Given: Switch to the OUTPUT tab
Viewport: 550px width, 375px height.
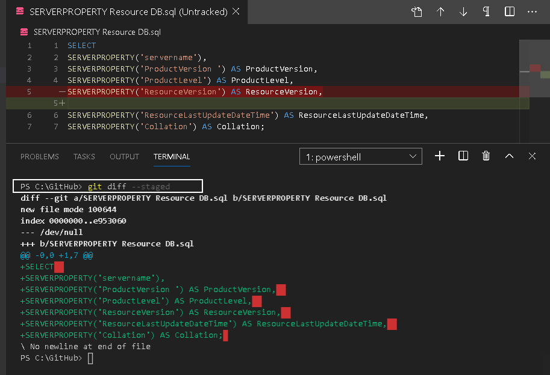Looking at the screenshot, I should [124, 156].
